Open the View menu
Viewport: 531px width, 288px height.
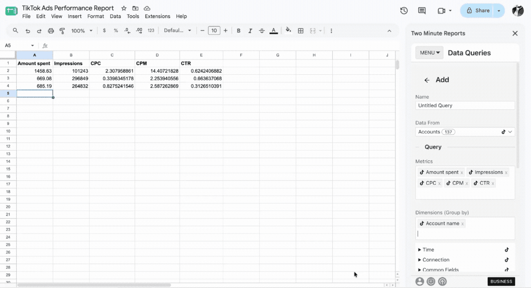[x=56, y=16]
